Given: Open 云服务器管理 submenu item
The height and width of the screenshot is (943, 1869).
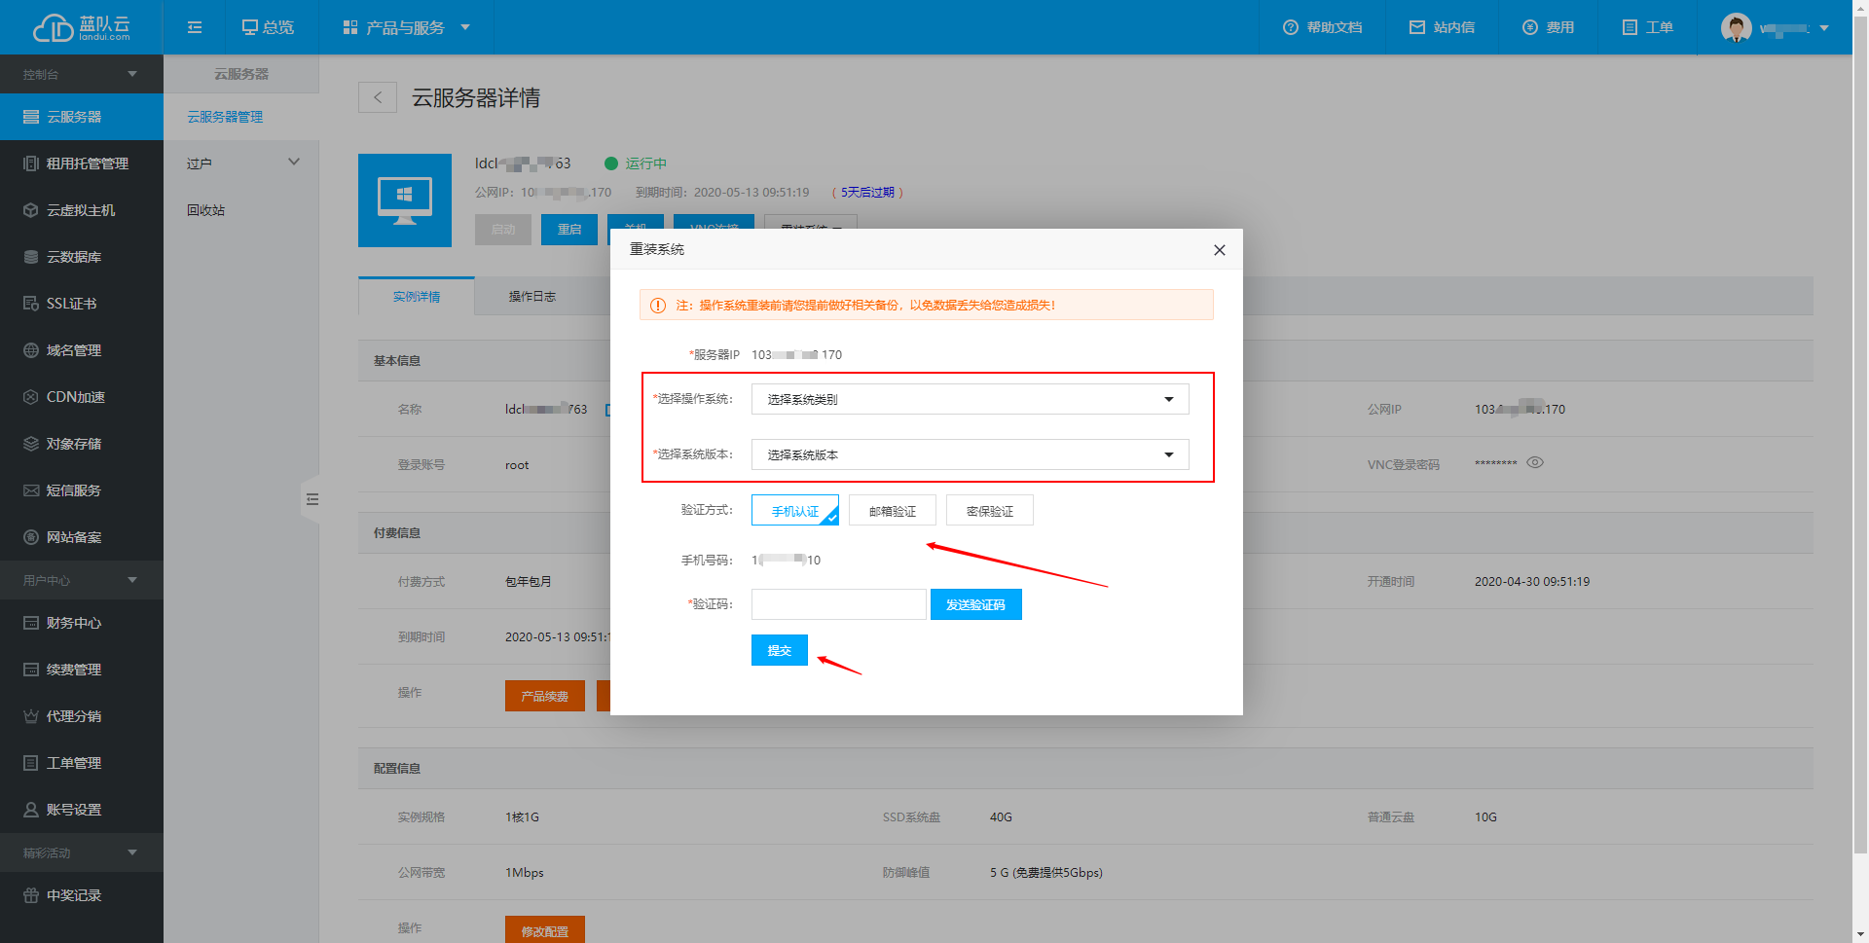Looking at the screenshot, I should (225, 117).
